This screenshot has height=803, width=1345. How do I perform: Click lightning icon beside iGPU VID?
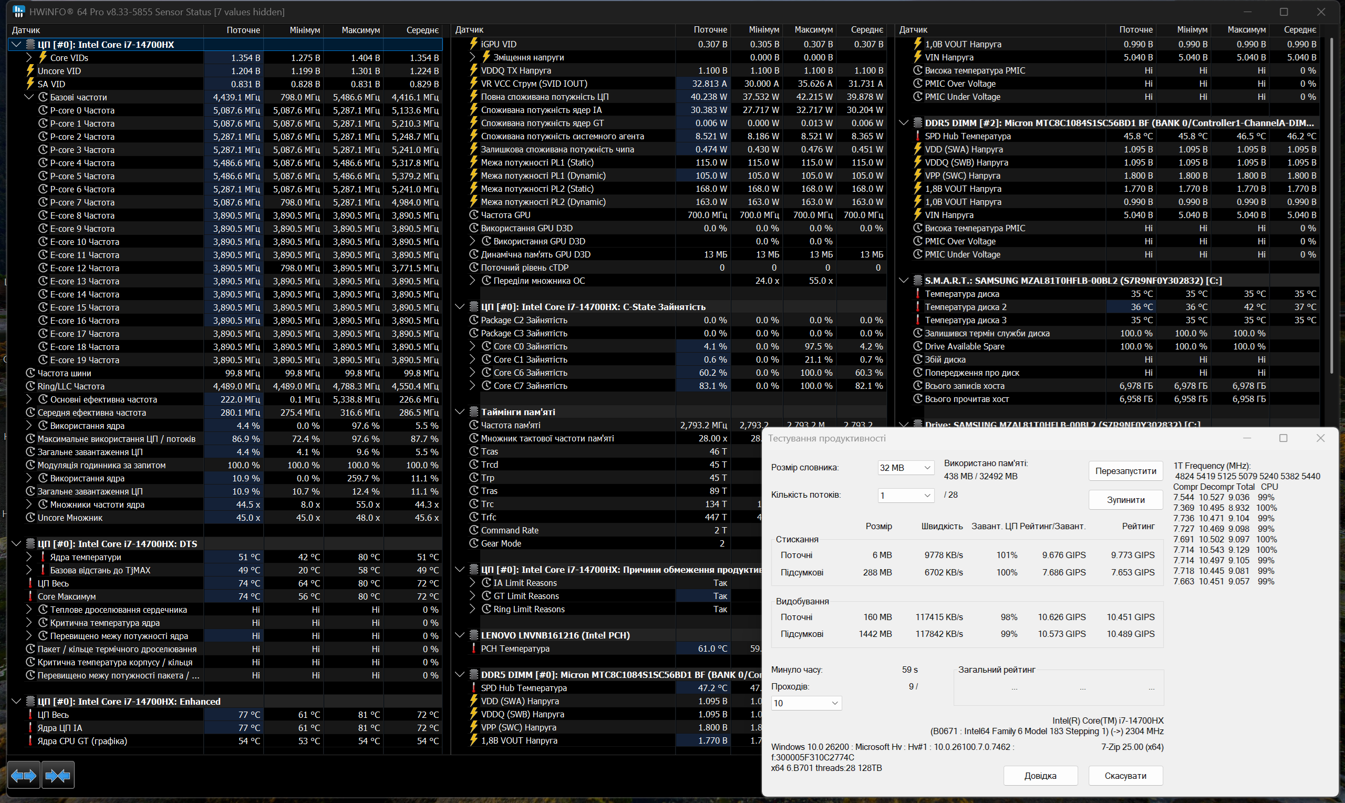pos(474,44)
